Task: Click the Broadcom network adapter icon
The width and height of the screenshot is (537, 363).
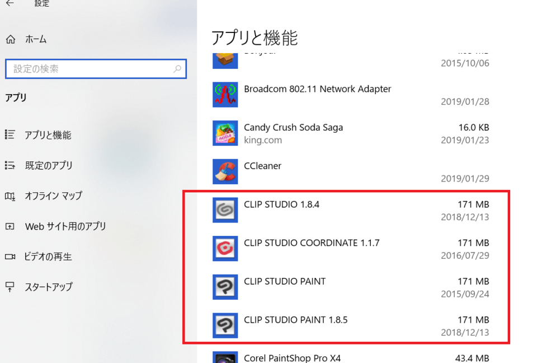Action: click(x=225, y=95)
